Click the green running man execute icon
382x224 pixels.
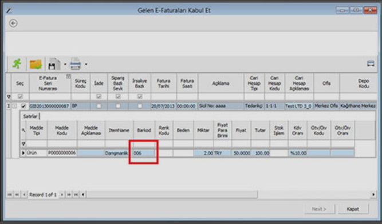click(17, 63)
